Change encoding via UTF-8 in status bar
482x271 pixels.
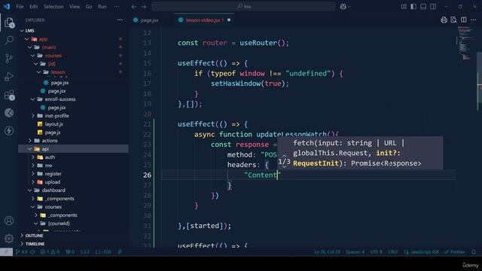[x=377, y=252]
